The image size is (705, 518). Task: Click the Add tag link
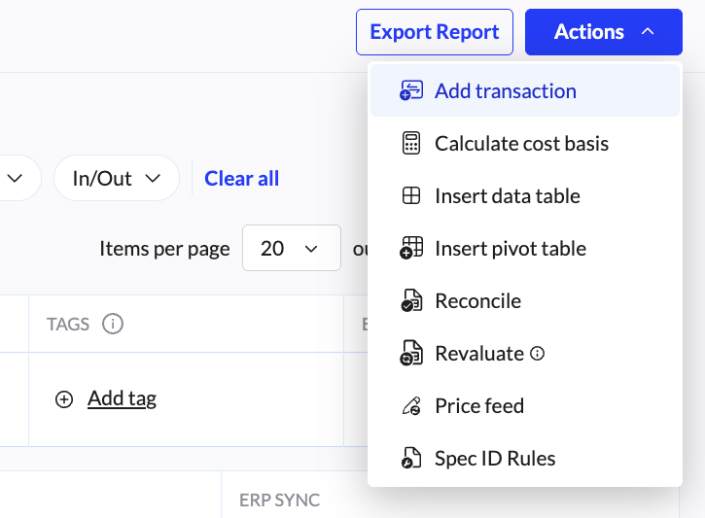122,398
